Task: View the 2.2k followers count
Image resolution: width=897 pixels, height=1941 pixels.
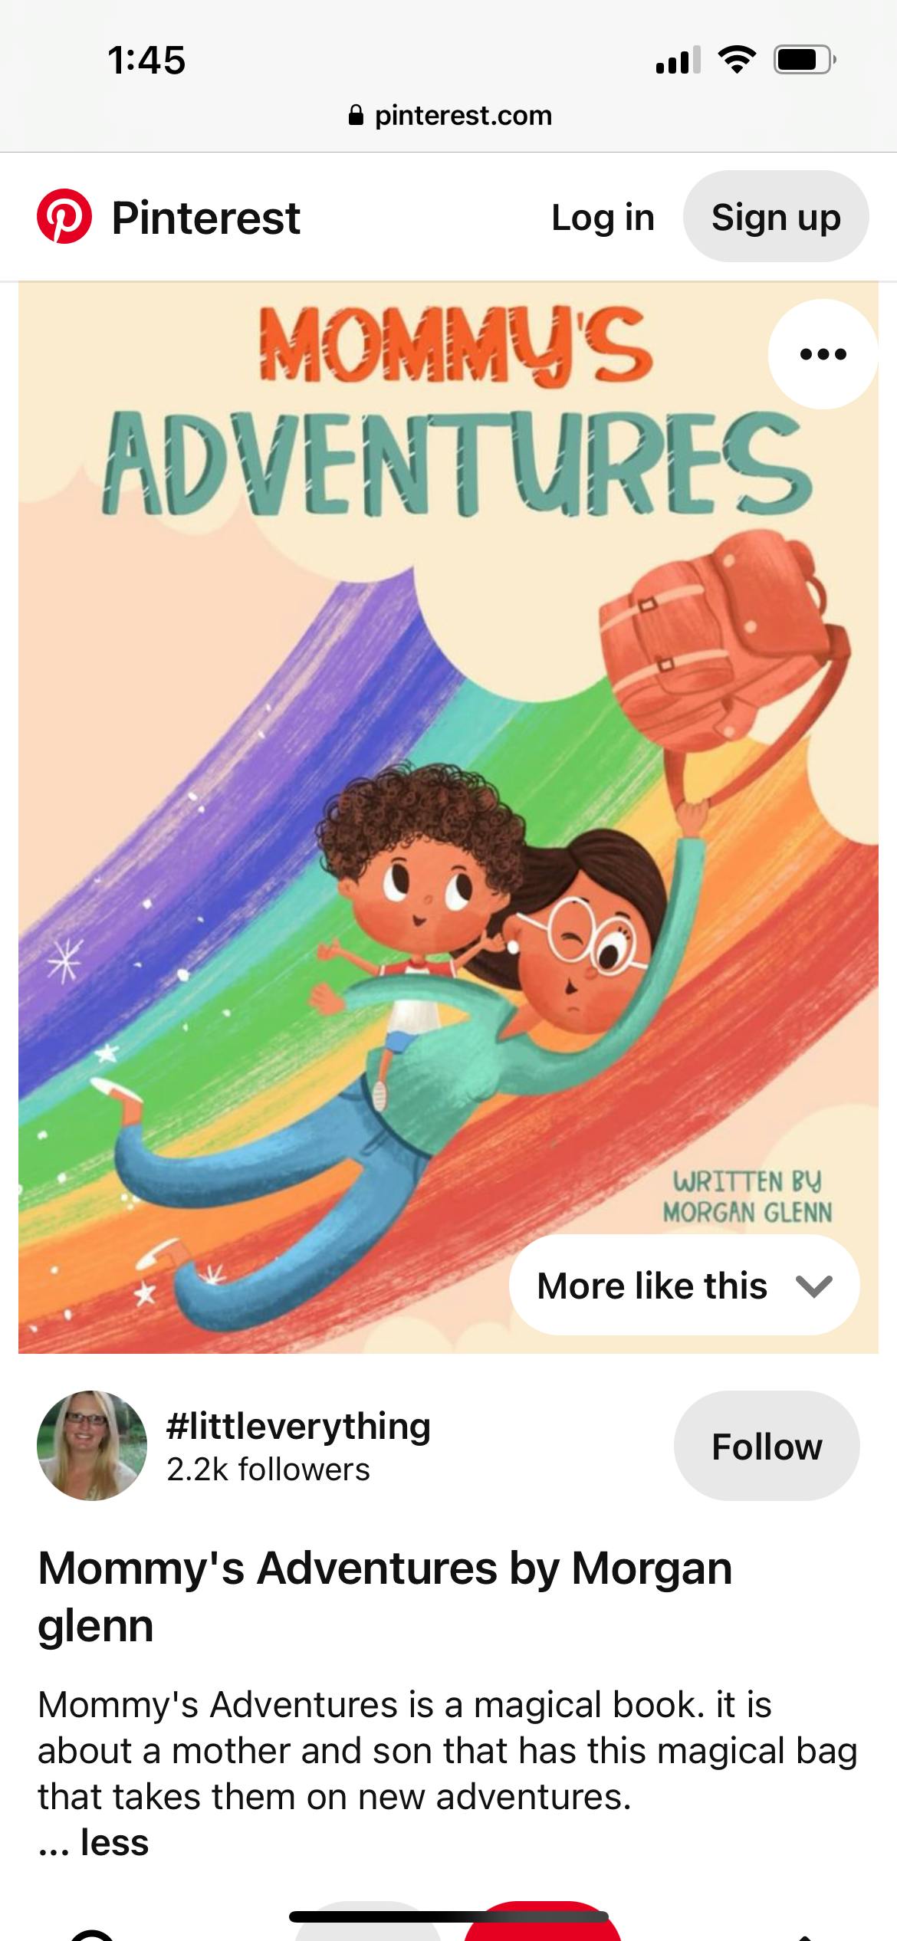Action: pos(268,1470)
